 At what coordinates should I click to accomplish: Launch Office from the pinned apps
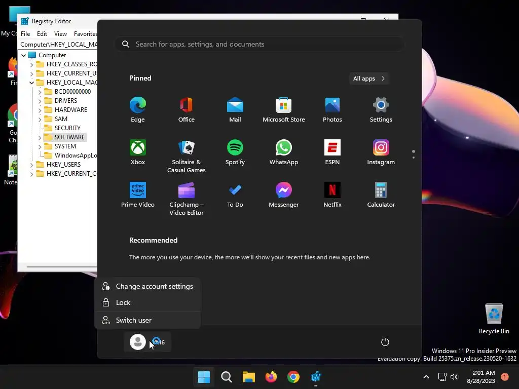187,109
